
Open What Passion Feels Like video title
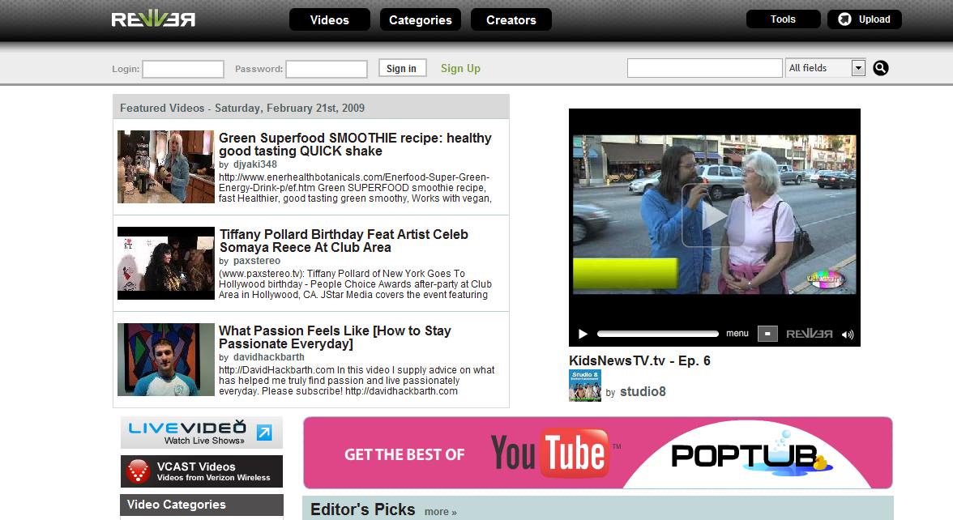335,337
